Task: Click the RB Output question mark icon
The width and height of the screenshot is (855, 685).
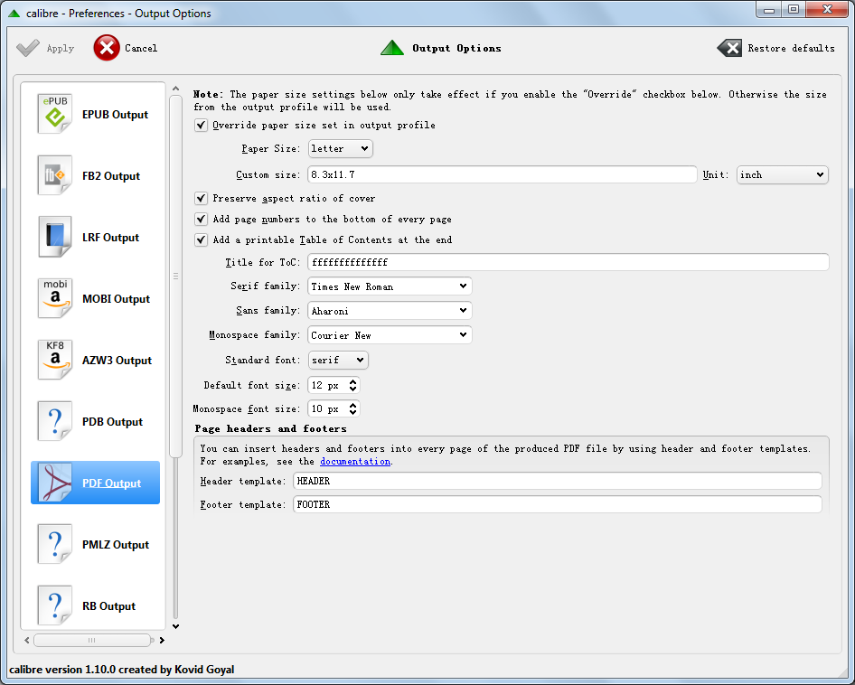Action: click(x=54, y=605)
